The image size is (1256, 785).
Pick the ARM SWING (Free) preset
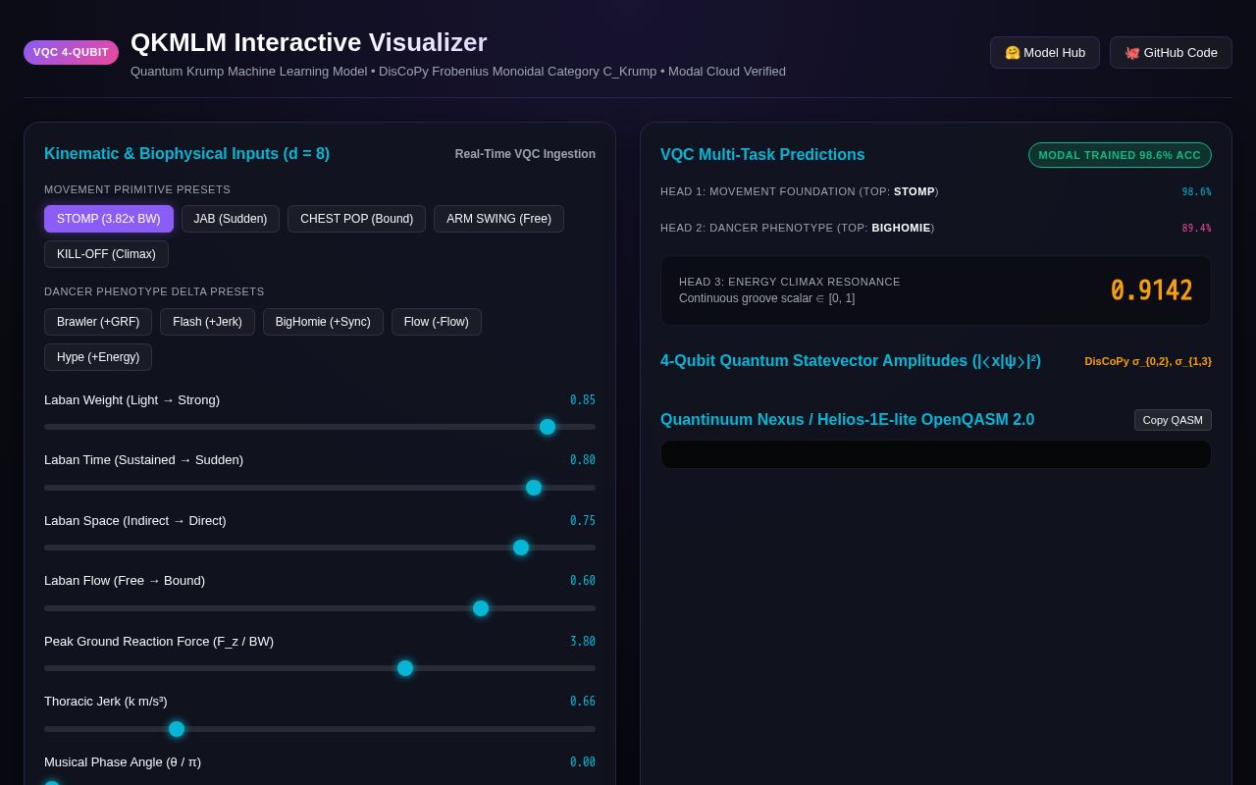coord(498,219)
